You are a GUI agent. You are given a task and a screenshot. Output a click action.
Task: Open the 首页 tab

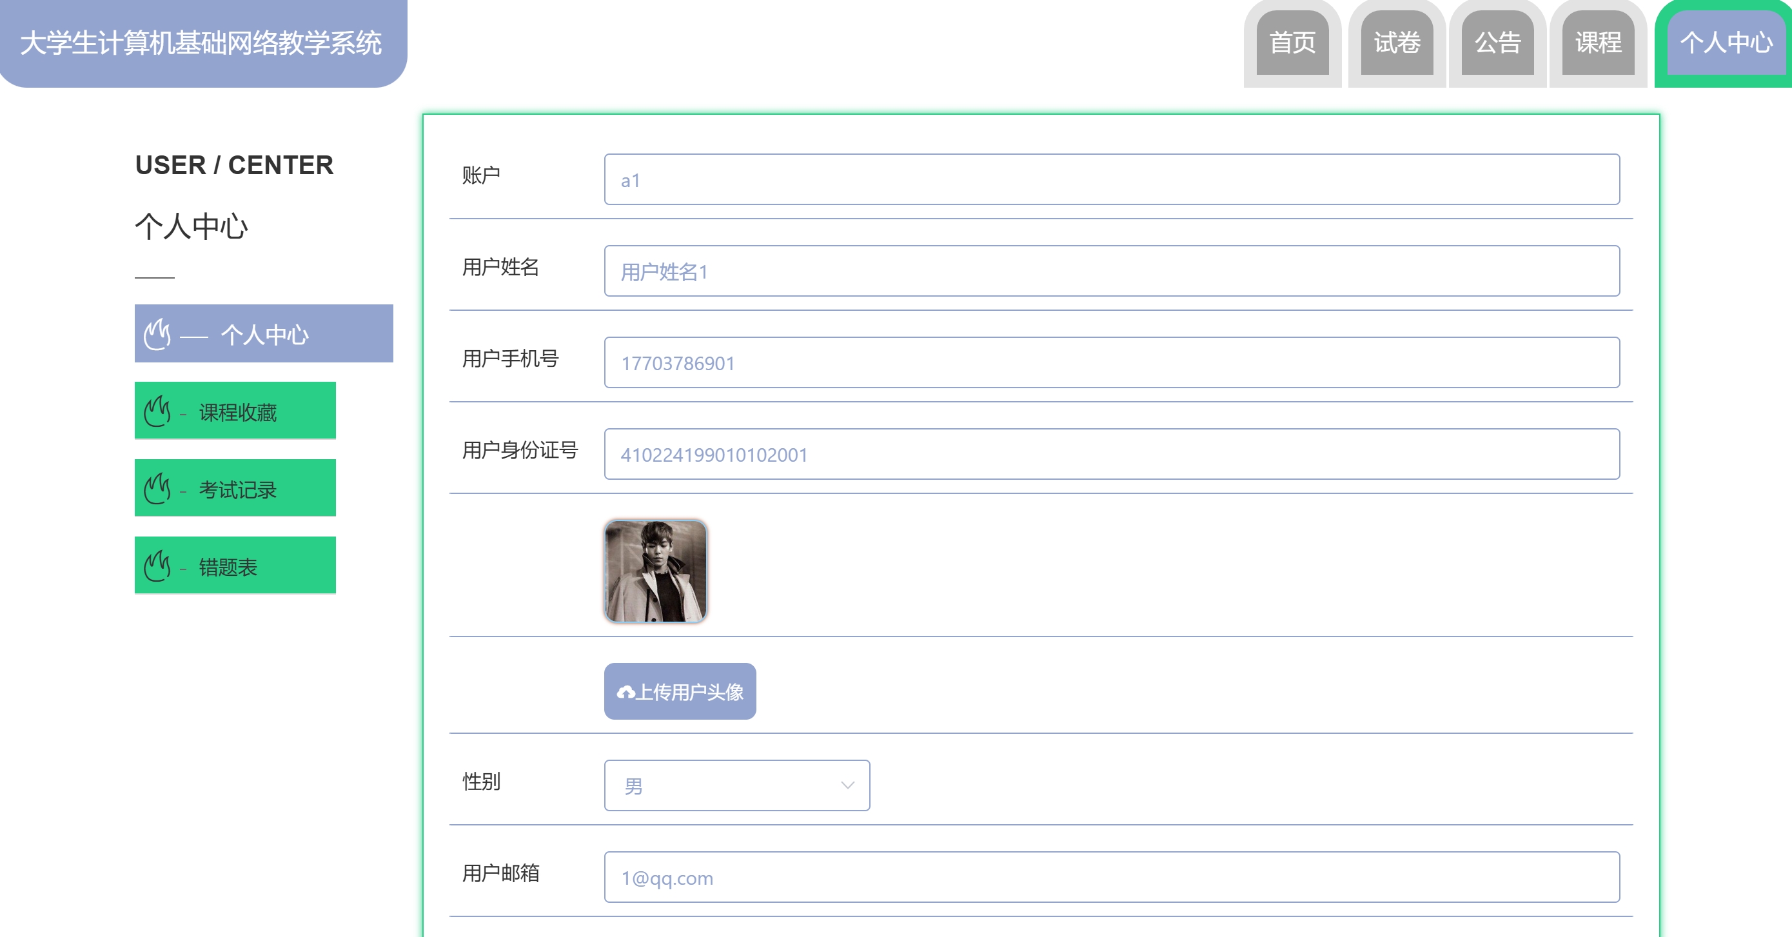click(1292, 43)
